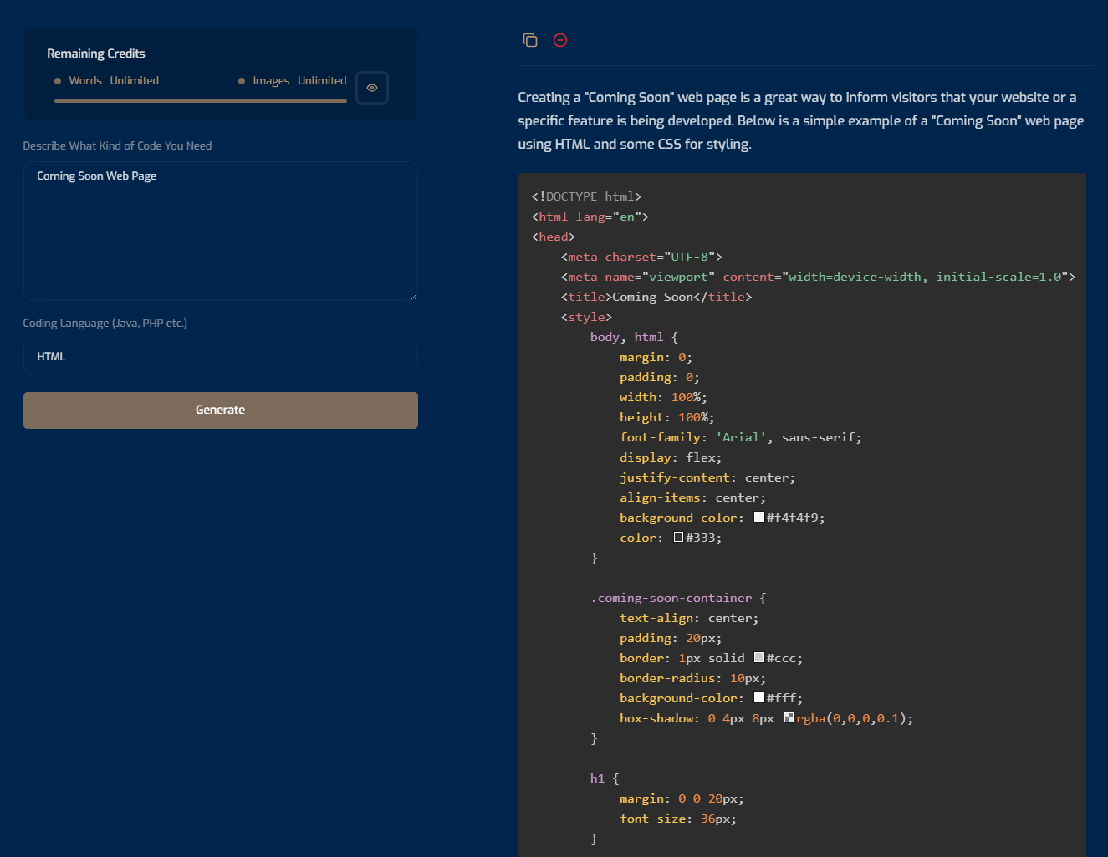Click the #fff background color swatch
Screen dimensions: 1108x857
759,698
